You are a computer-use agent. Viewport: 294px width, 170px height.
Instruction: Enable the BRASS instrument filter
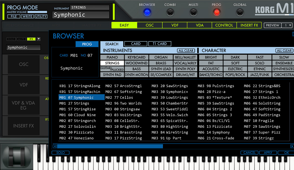161,63
